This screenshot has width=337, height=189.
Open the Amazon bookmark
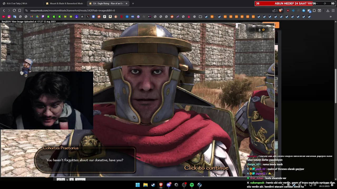point(110,17)
